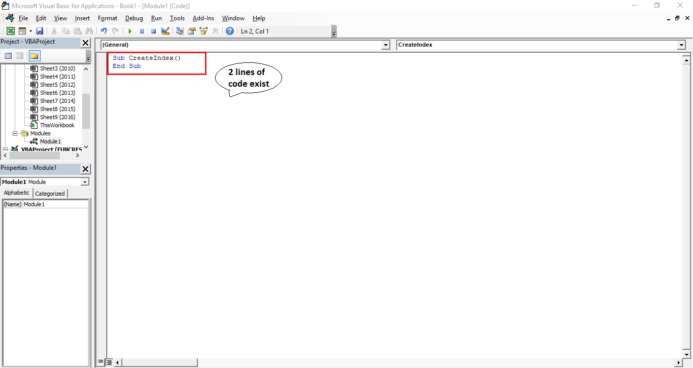
Task: Open the Insert object dropdown arrow
Action: [30, 31]
